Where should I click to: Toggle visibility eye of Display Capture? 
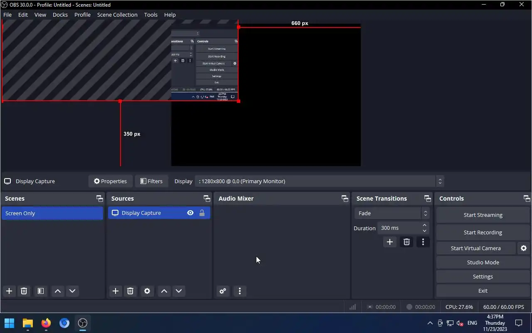point(190,213)
